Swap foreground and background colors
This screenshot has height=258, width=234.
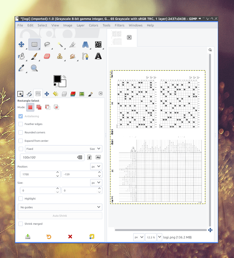(64, 77)
